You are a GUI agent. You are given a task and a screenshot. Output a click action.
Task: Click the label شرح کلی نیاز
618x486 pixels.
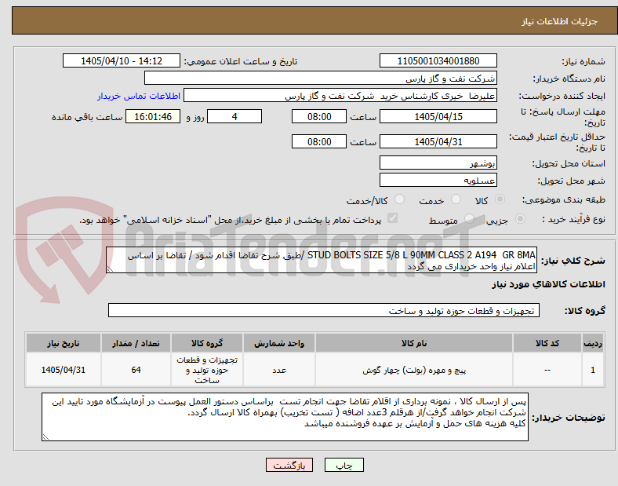pos(573,261)
